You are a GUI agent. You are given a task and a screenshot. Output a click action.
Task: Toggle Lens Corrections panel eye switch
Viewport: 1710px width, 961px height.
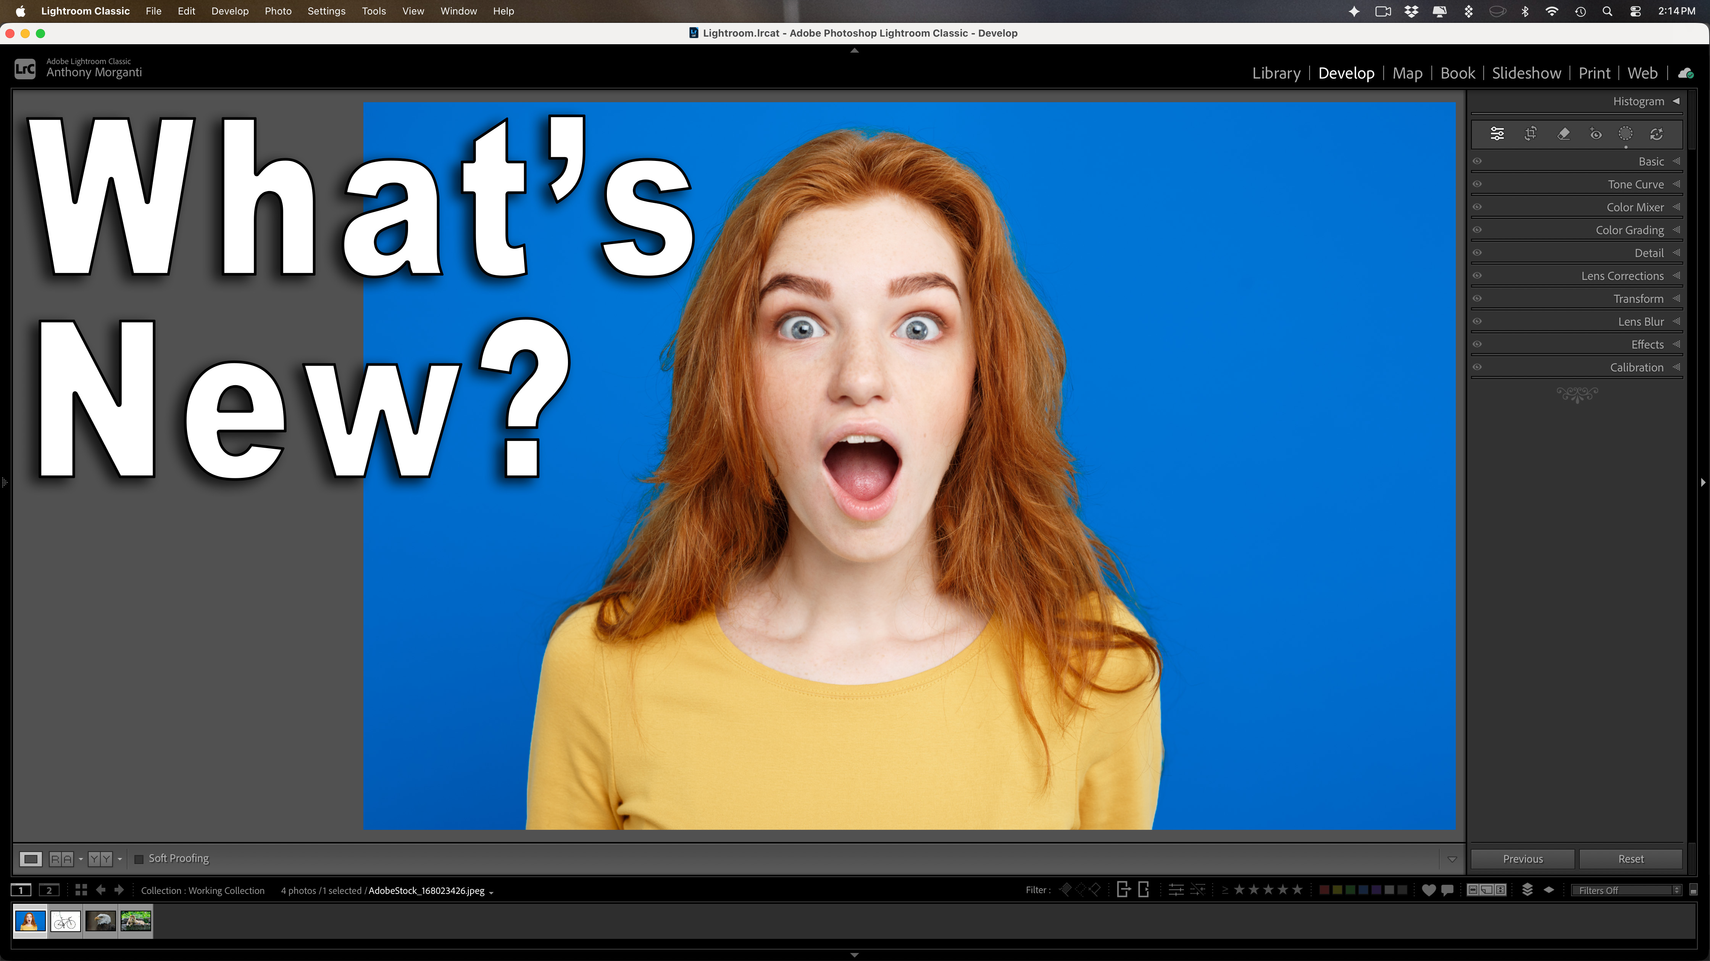coord(1477,276)
